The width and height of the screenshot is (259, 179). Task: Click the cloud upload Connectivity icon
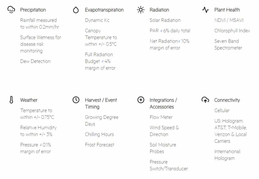[205, 100]
